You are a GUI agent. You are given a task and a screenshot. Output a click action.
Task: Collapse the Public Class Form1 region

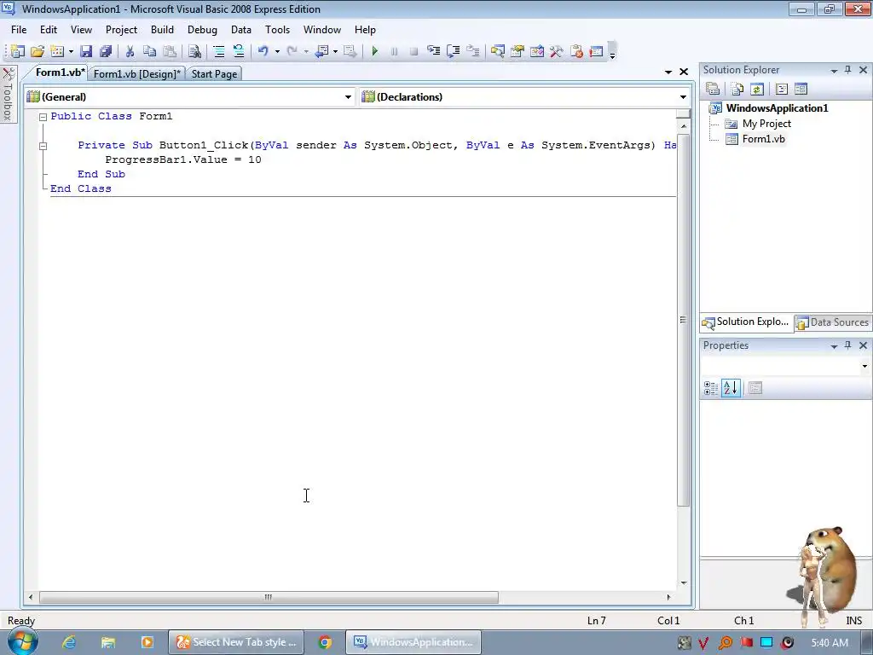click(43, 117)
